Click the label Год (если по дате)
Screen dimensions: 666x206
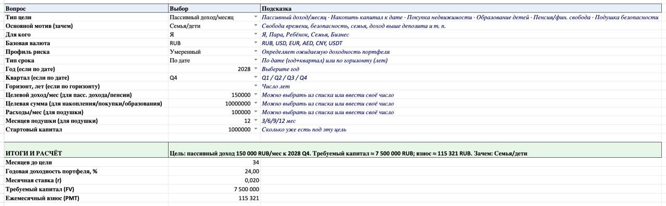30,69
